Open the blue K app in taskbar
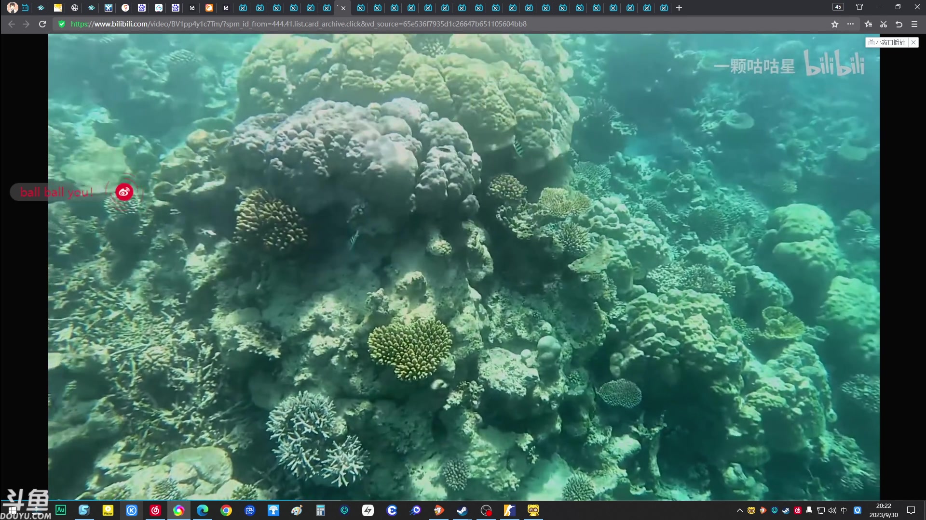 click(132, 510)
